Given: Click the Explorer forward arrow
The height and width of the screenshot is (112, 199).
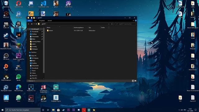Looking at the screenshot, I should pyautogui.click(x=32, y=24).
